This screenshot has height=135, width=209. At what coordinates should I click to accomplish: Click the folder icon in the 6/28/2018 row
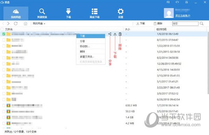(x=8, y=100)
